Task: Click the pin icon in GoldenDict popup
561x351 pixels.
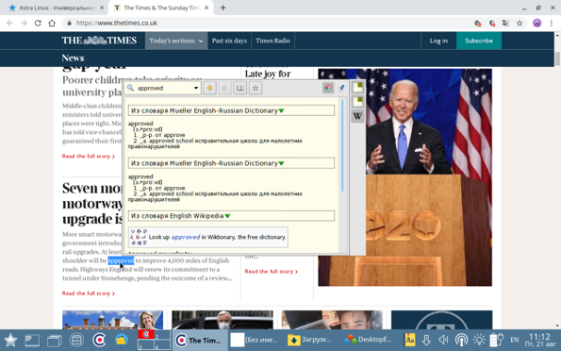Action: 341,88
